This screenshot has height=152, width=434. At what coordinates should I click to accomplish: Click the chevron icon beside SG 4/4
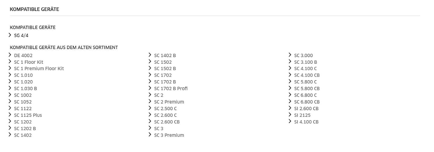10,35
